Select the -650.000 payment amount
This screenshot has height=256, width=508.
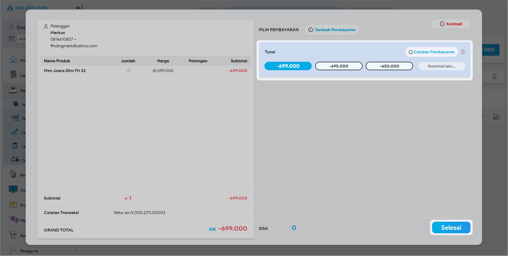coord(389,66)
